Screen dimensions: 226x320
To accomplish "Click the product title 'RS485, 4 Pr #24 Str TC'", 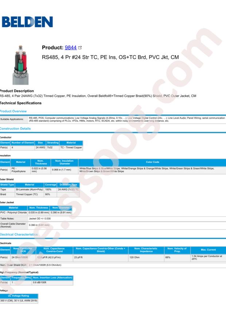I will click(110, 57).
